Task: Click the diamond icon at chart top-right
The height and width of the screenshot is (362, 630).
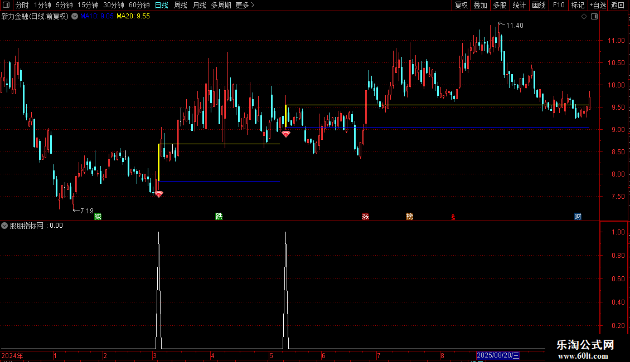Action: point(584,17)
